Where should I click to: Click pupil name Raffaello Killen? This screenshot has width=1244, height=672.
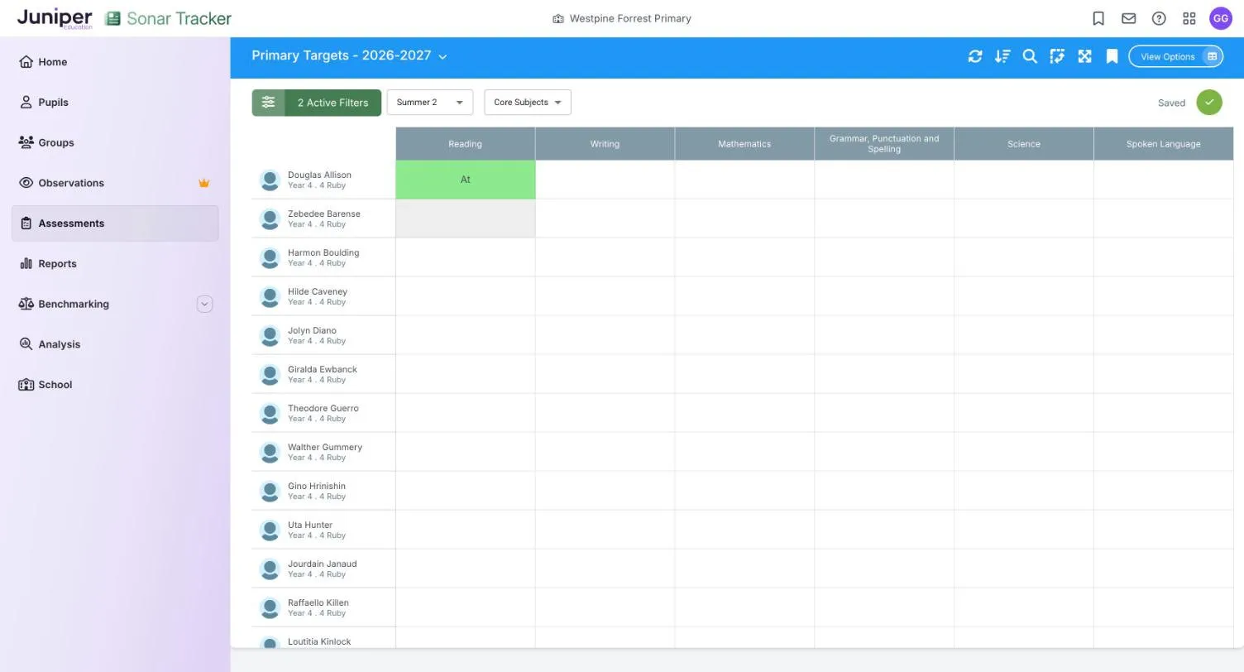pyautogui.click(x=318, y=603)
